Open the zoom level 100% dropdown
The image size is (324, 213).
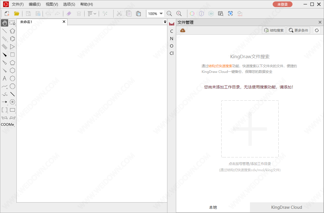point(161,14)
